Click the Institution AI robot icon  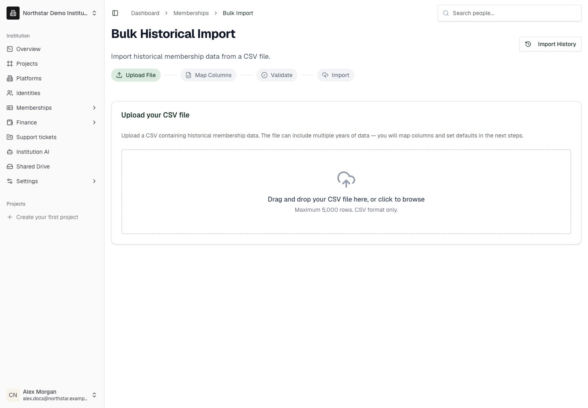pyautogui.click(x=10, y=152)
